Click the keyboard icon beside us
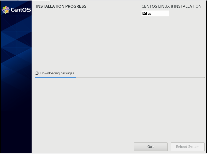This screenshot has width=207, height=154. 145,13
